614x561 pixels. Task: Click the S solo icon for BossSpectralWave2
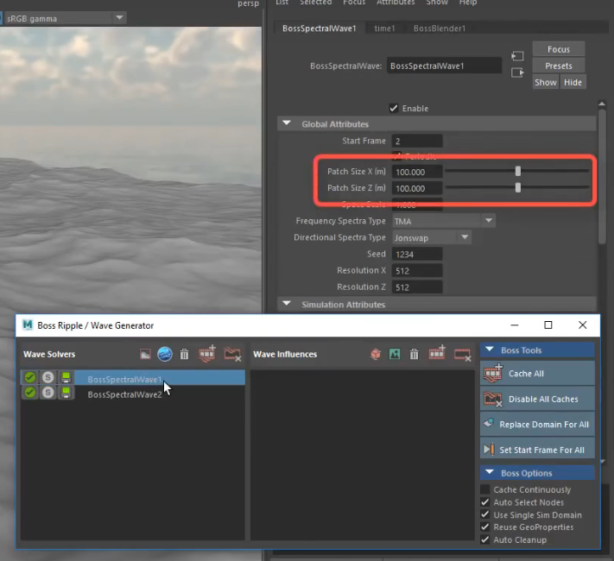(47, 393)
